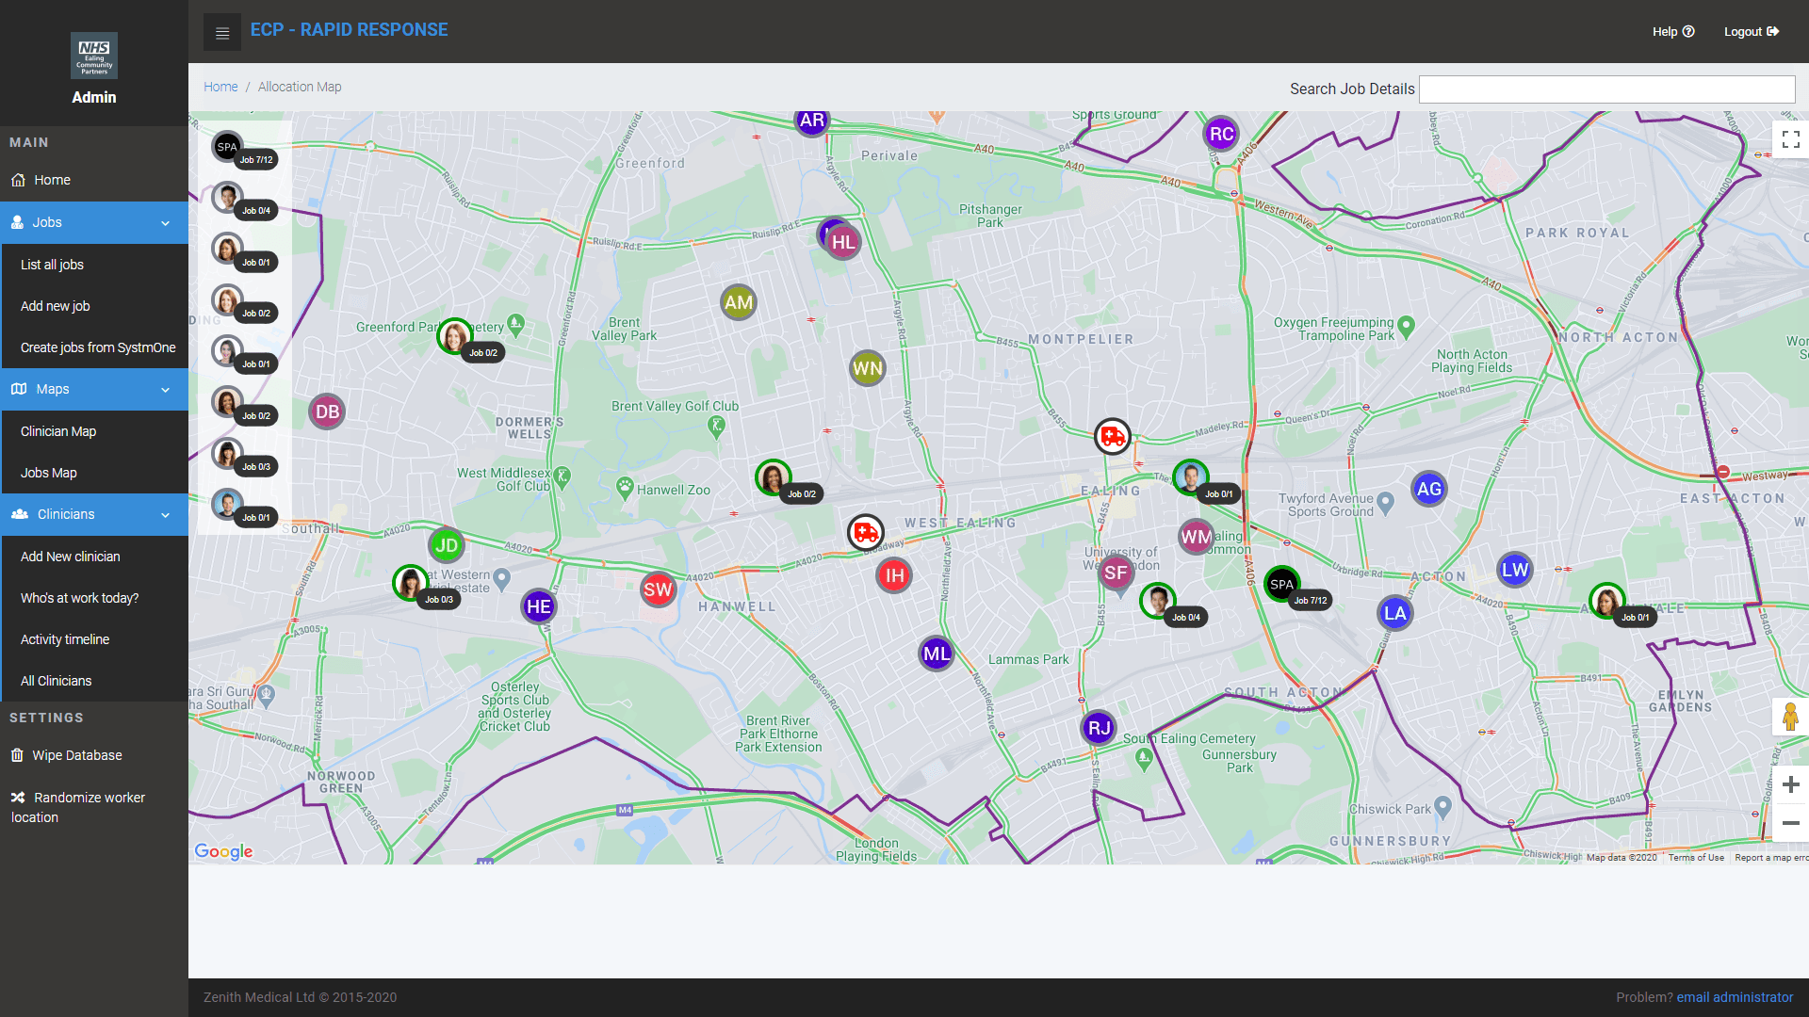This screenshot has width=1809, height=1017.
Task: Click the Street View pegman icon
Action: [1790, 718]
